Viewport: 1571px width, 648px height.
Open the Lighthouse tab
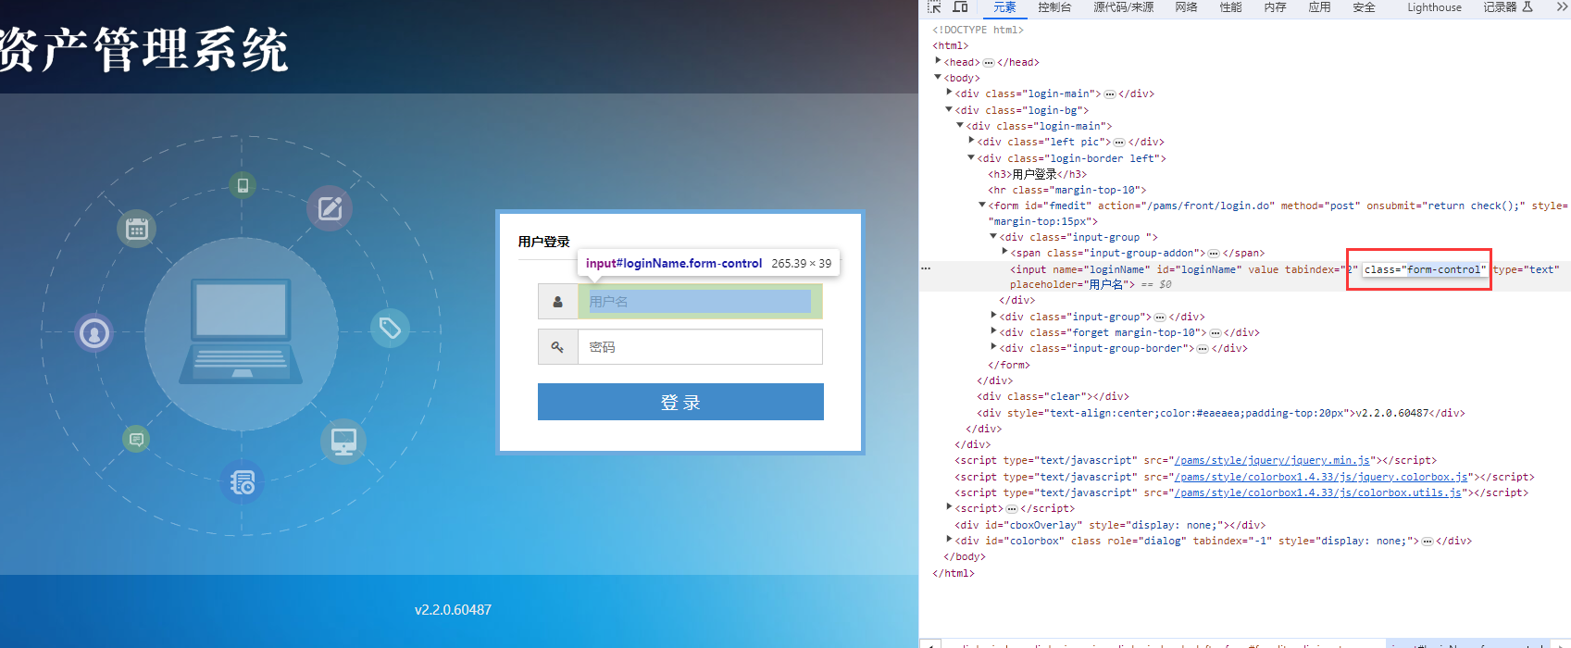[1434, 7]
